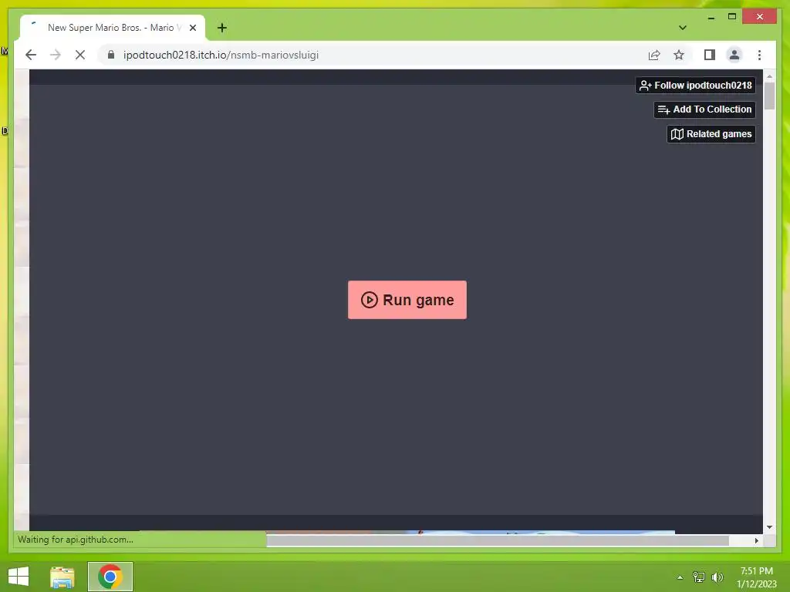Maximize the Chrome window

pyautogui.click(x=732, y=17)
